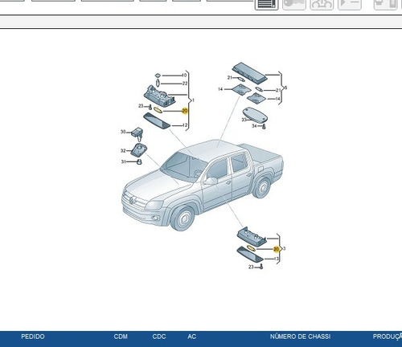Click the disabled play arrow toolbar icon
This screenshot has height=347, width=402.
350,5
